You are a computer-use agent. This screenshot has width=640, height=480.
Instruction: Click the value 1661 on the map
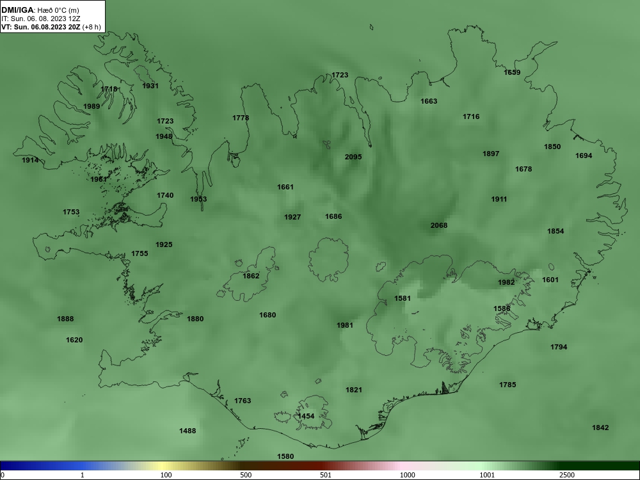[x=285, y=188]
